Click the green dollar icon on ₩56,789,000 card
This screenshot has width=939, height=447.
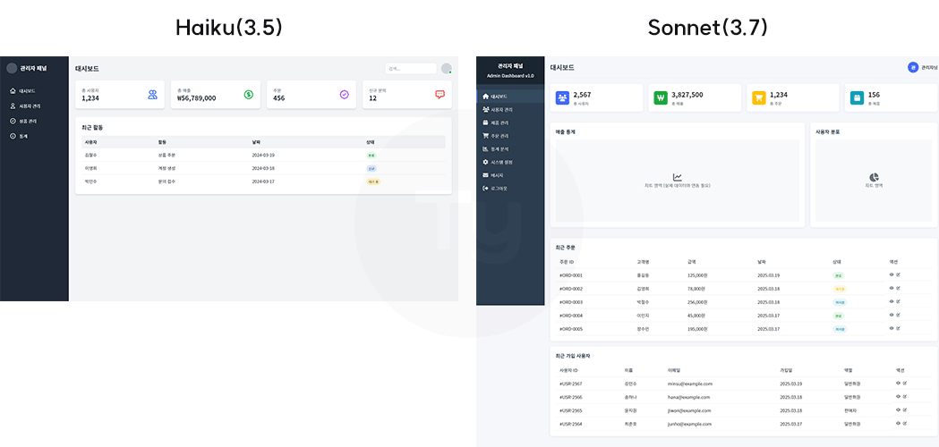coord(249,95)
